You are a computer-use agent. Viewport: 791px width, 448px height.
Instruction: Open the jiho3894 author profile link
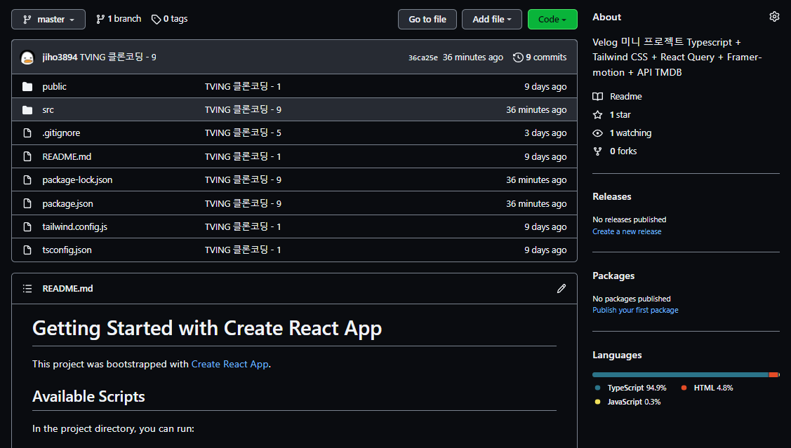point(60,57)
